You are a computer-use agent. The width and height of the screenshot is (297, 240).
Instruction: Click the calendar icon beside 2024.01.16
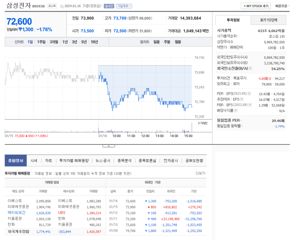coord(62,6)
